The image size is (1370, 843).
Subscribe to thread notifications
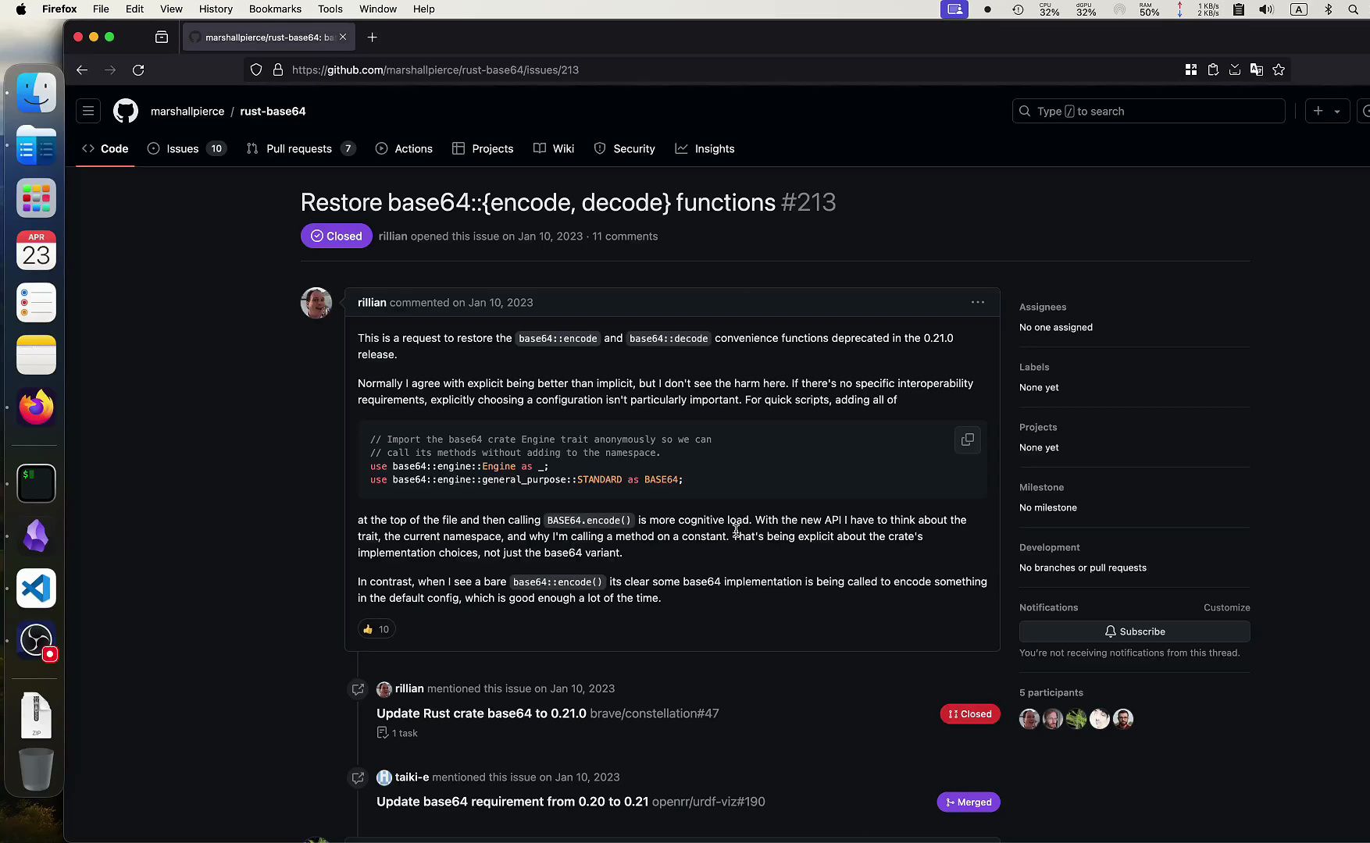pyautogui.click(x=1134, y=631)
